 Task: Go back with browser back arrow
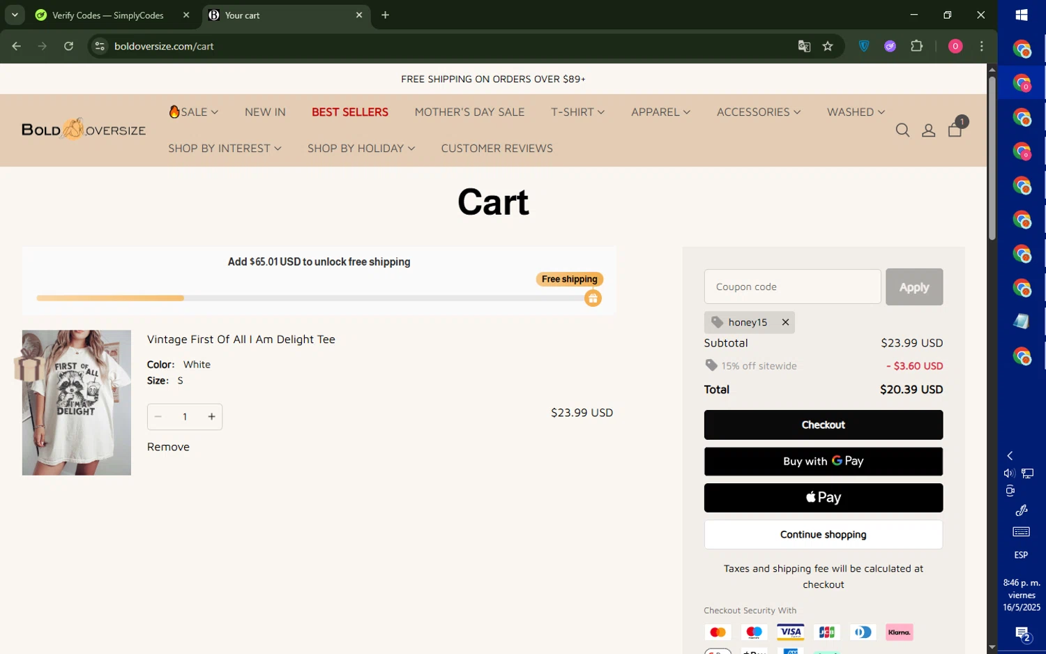pos(17,46)
